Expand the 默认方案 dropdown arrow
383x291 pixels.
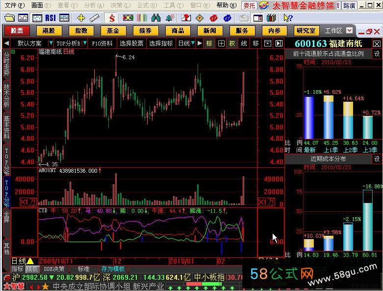tap(51, 44)
